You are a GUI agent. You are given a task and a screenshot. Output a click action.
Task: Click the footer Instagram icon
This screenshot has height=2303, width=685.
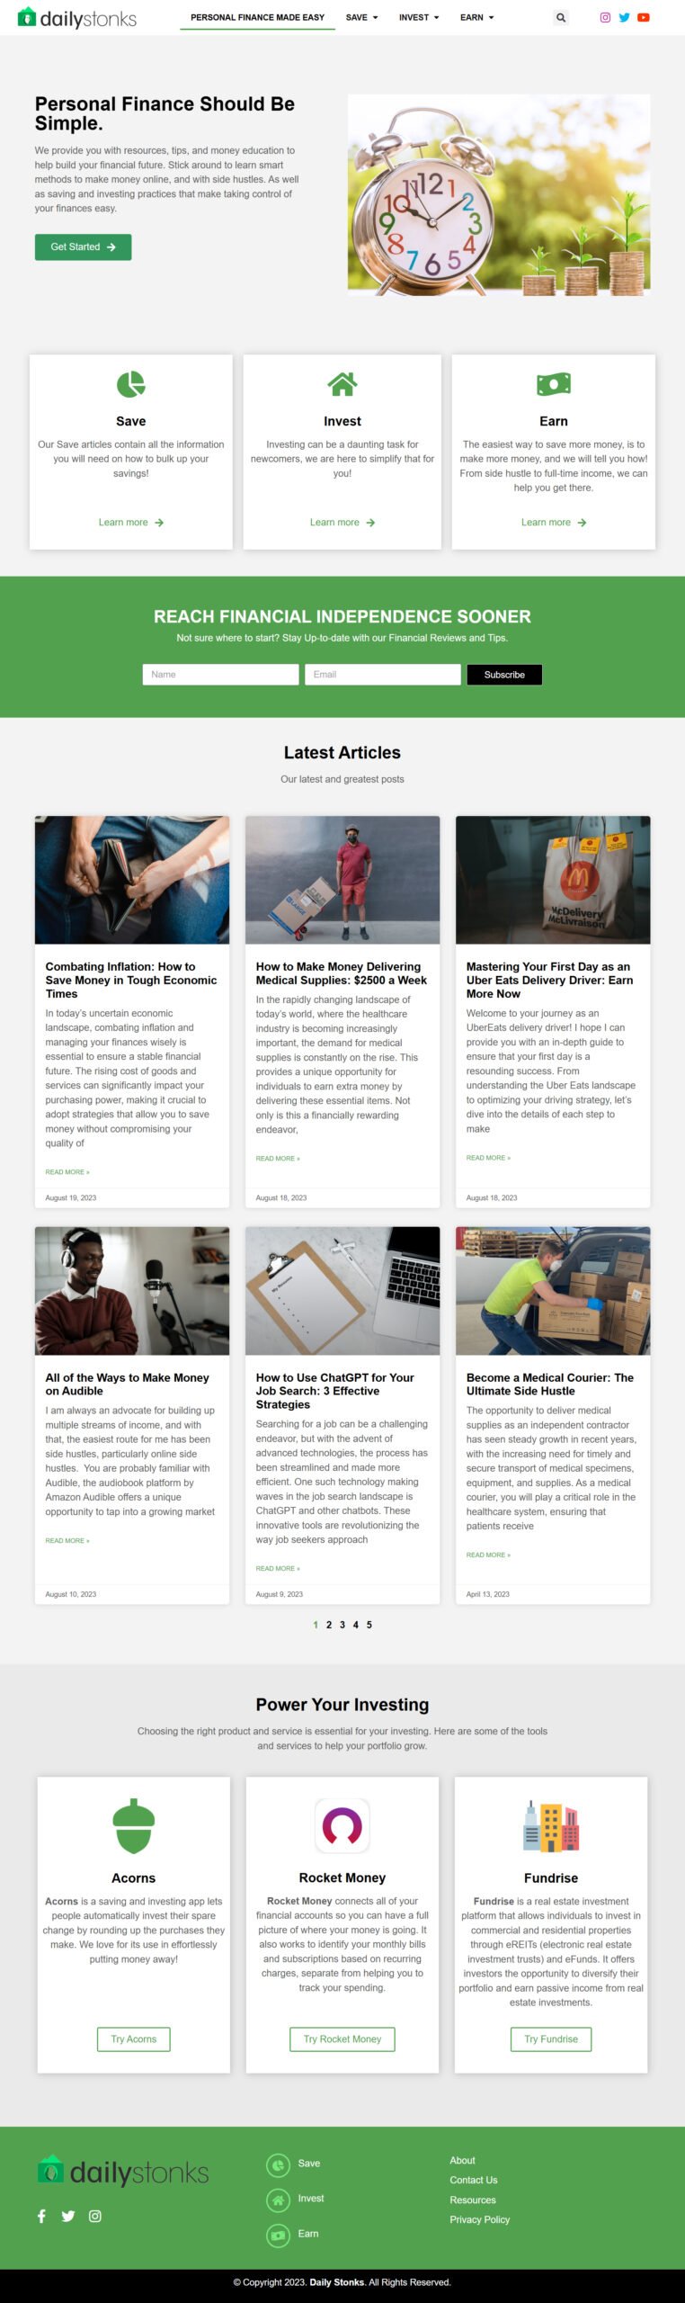pyautogui.click(x=95, y=2216)
